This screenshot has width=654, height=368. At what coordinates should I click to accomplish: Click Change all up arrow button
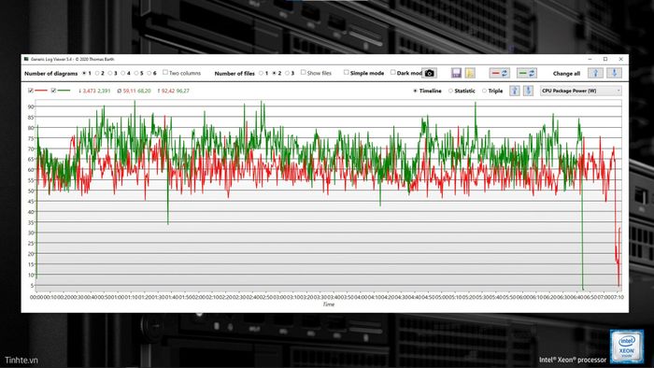[595, 73]
